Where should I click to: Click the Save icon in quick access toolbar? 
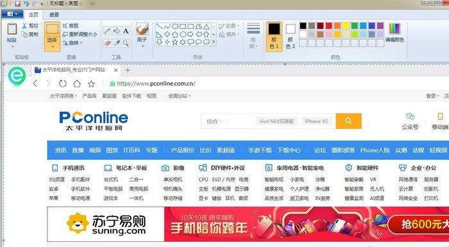(x=17, y=4)
